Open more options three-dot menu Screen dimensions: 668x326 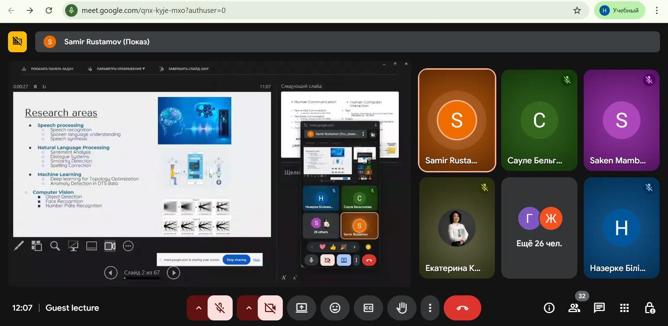430,308
